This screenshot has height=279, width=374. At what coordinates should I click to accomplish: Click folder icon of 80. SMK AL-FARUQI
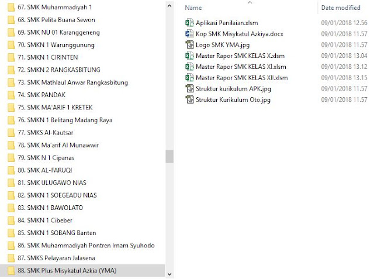tap(11, 170)
